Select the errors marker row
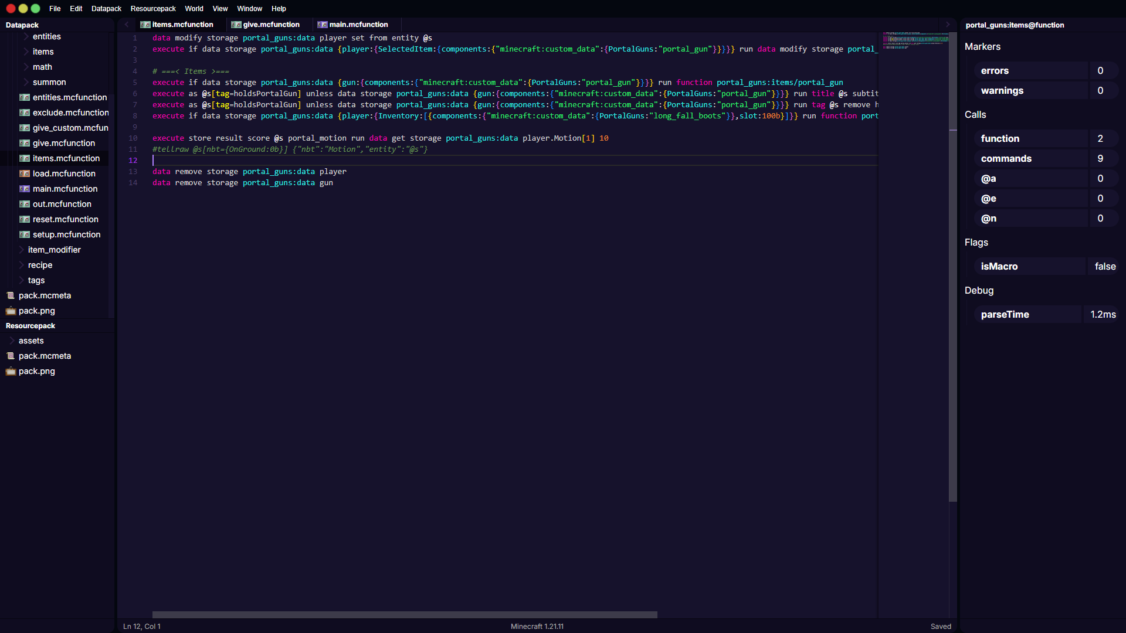The image size is (1126, 633). [1046, 70]
